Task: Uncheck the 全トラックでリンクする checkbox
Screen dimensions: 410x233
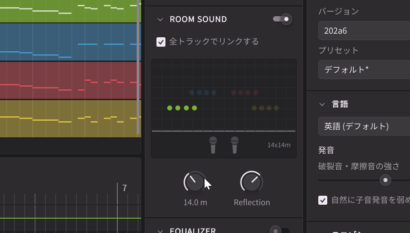Action: tap(161, 42)
